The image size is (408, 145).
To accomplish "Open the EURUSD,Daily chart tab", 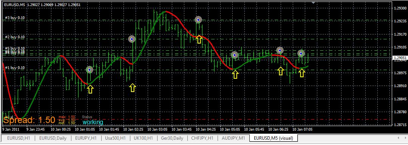I will (x=53, y=138).
